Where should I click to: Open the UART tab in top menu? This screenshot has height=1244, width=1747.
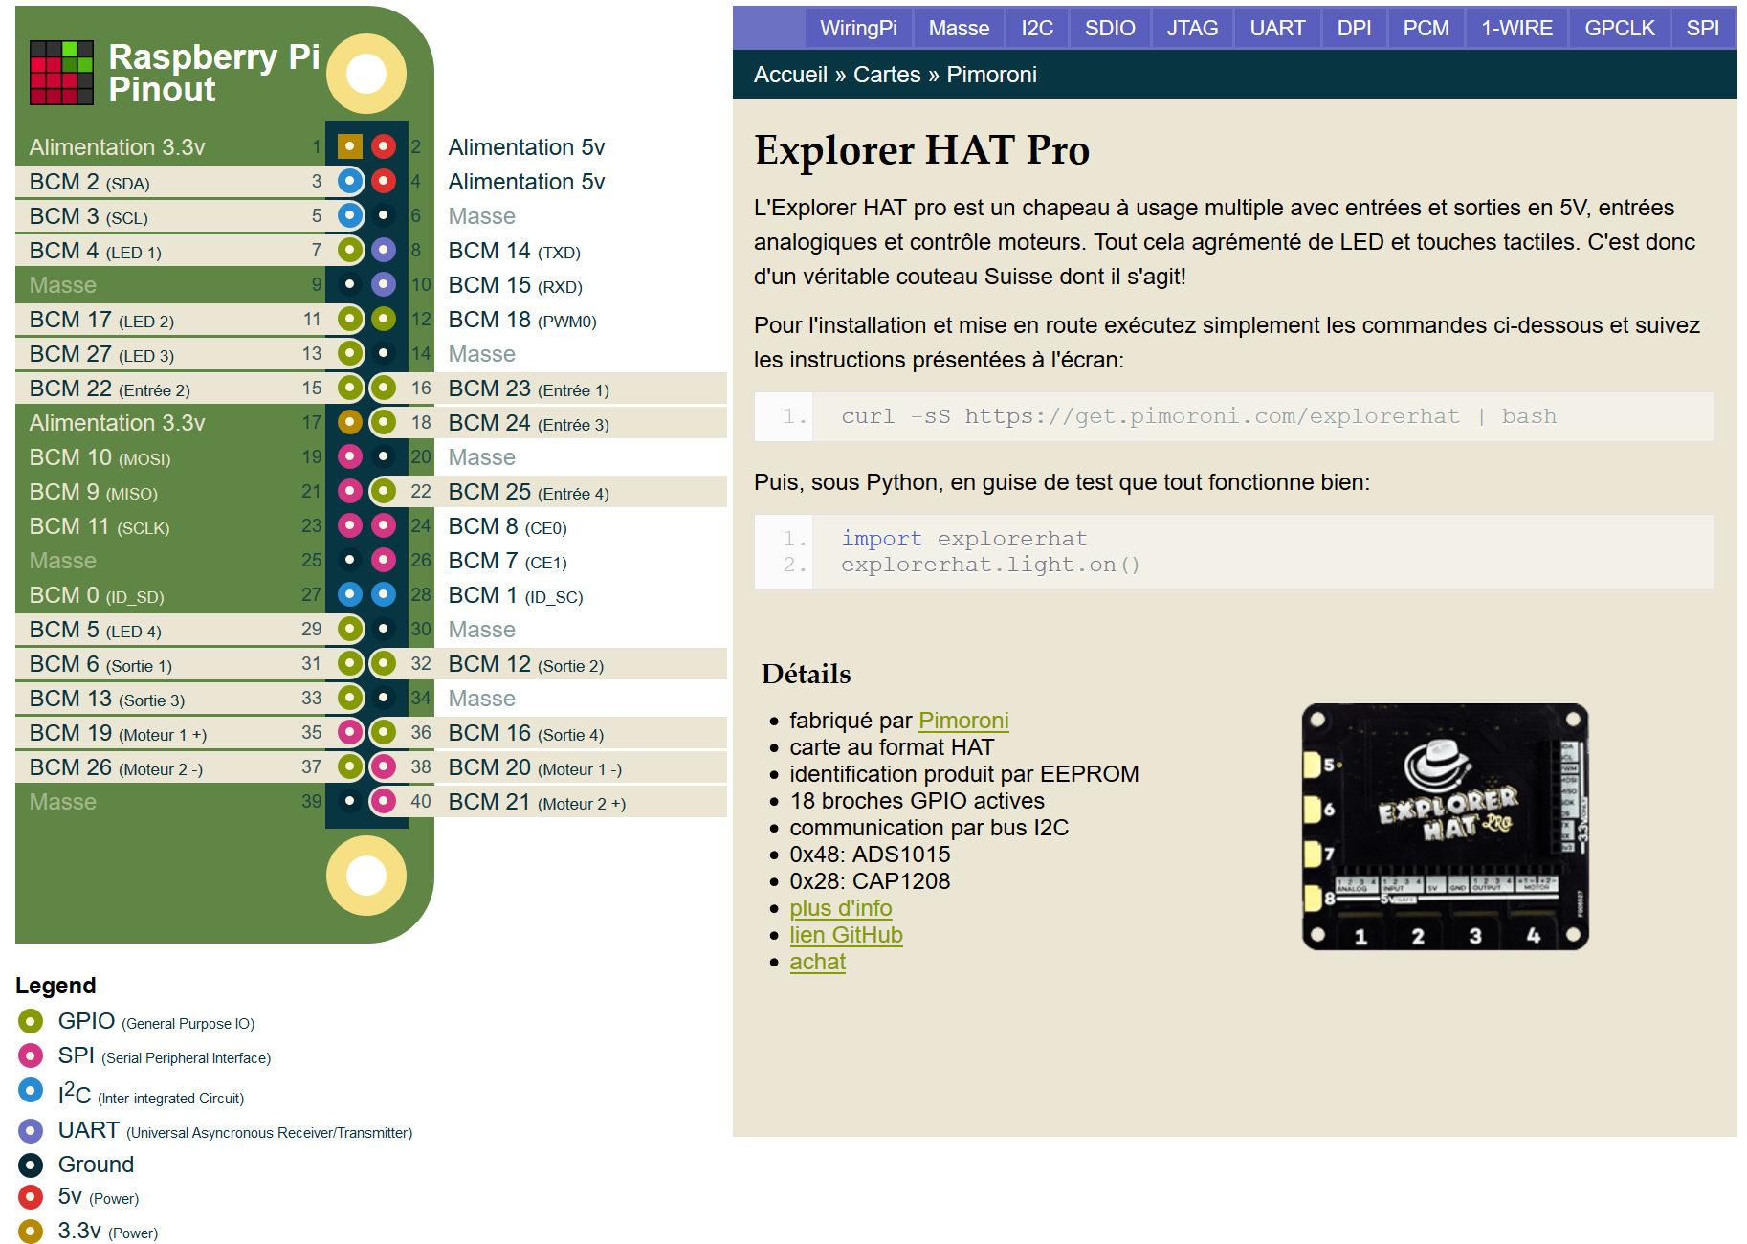point(1277,28)
